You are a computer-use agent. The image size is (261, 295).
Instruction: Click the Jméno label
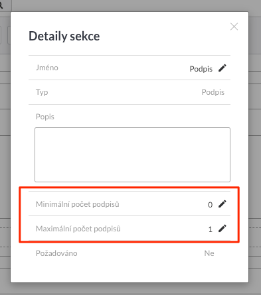click(47, 68)
